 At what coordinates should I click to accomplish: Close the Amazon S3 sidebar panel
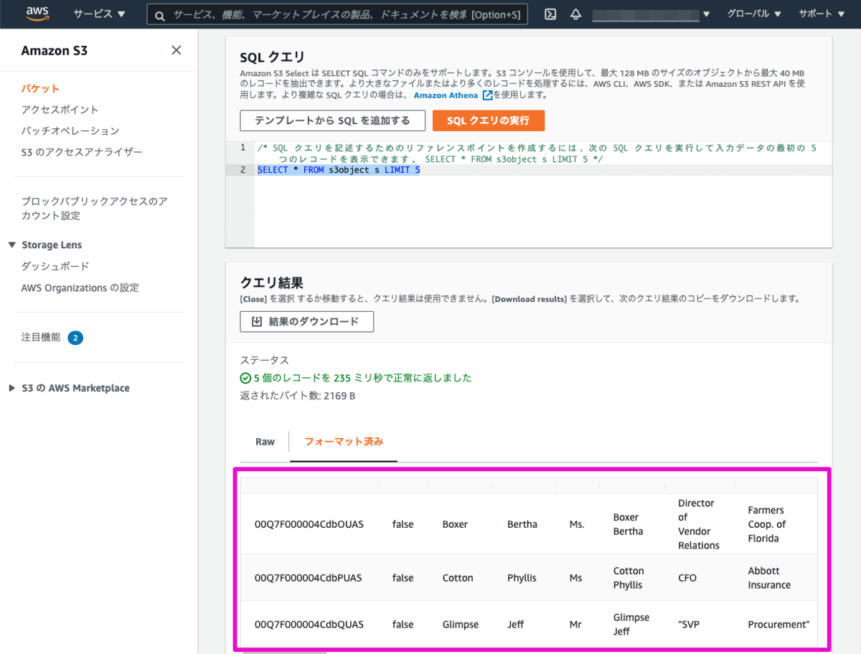(176, 50)
